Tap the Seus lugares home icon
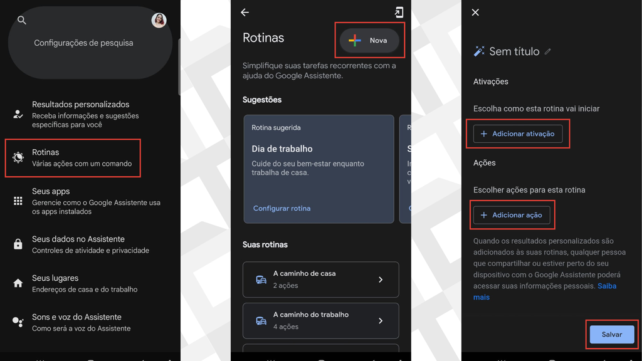The height and width of the screenshot is (361, 642). point(18,283)
